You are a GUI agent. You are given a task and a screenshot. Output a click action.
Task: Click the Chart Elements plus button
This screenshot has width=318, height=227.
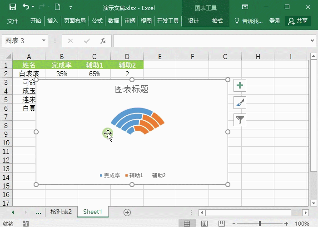(x=240, y=85)
